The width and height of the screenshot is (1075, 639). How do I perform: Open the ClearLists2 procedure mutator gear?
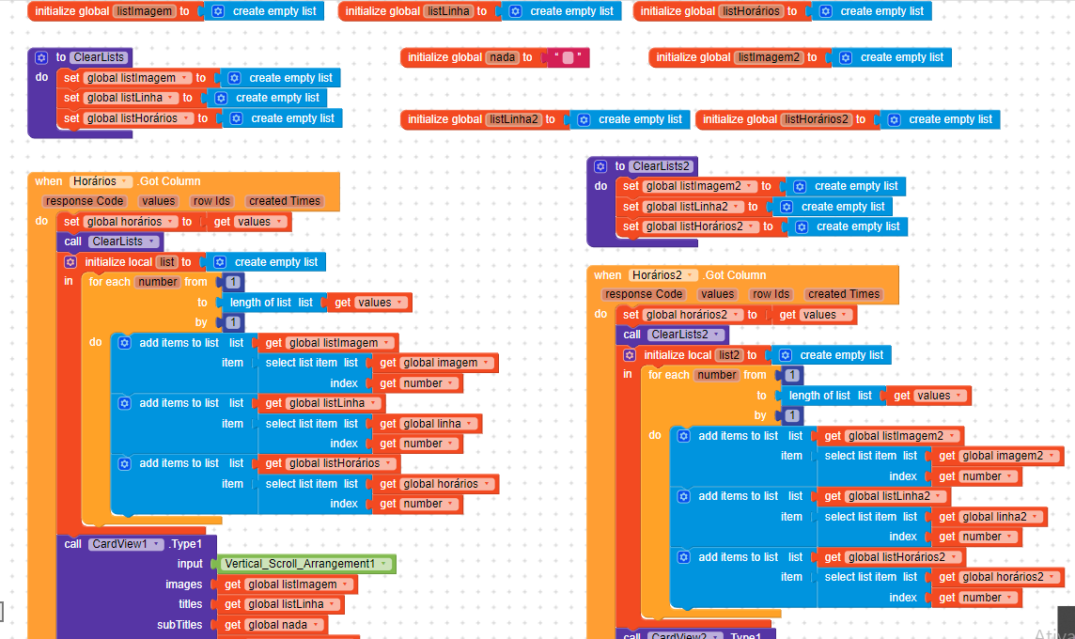(600, 166)
